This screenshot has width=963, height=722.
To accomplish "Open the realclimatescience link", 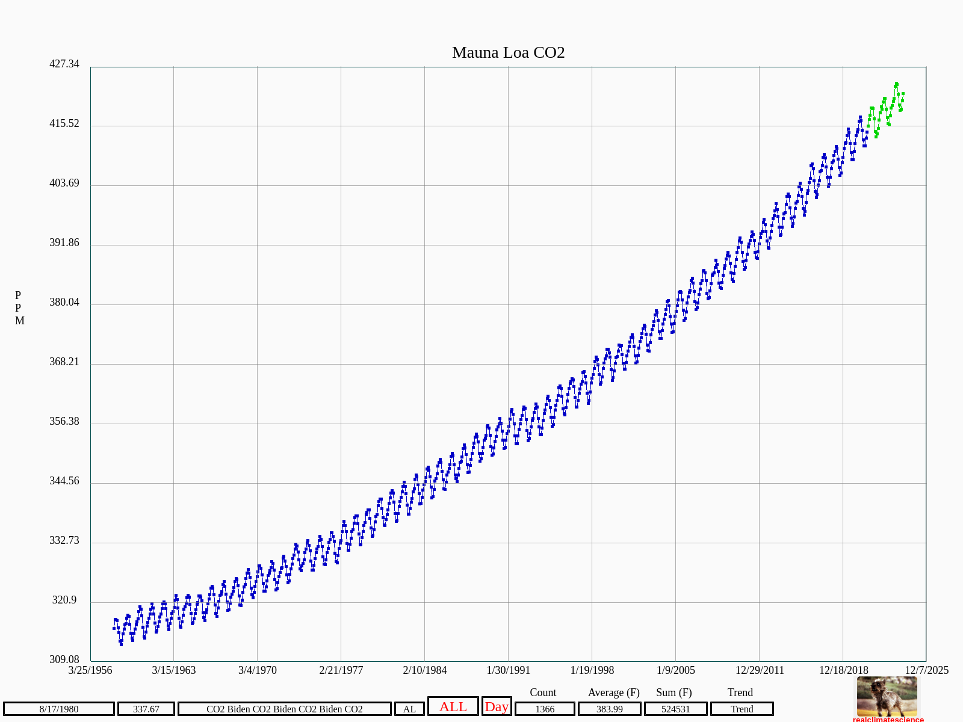I will [x=888, y=719].
